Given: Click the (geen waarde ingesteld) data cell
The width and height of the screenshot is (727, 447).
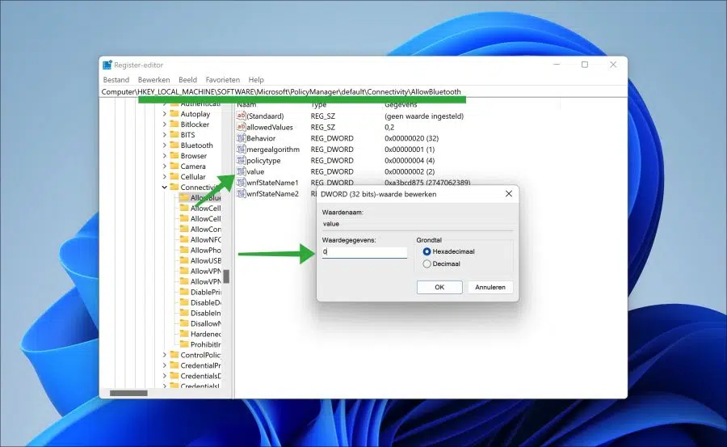Looking at the screenshot, I should [x=424, y=116].
